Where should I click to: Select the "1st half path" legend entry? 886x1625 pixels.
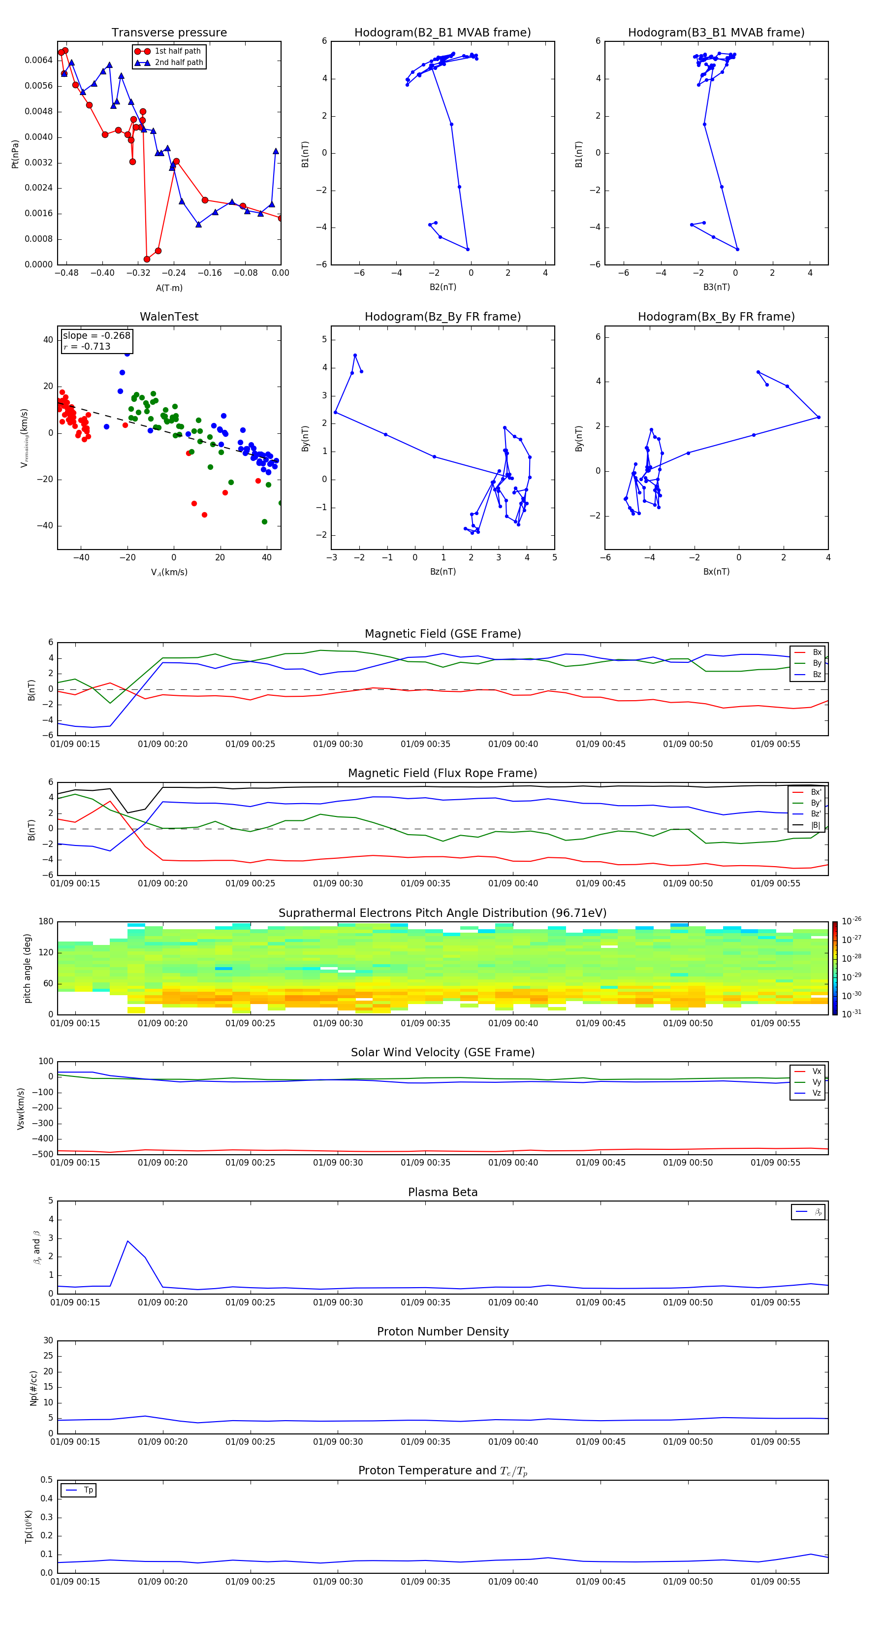pos(168,51)
